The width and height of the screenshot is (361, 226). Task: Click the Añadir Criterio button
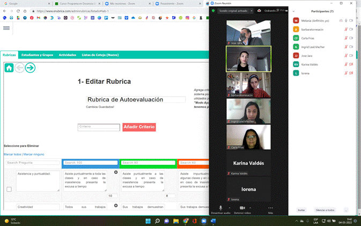139,127
